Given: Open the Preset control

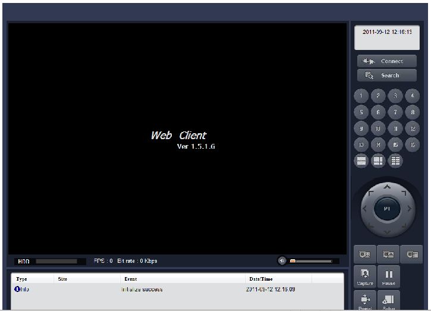Looking at the screenshot, I should (365, 300).
